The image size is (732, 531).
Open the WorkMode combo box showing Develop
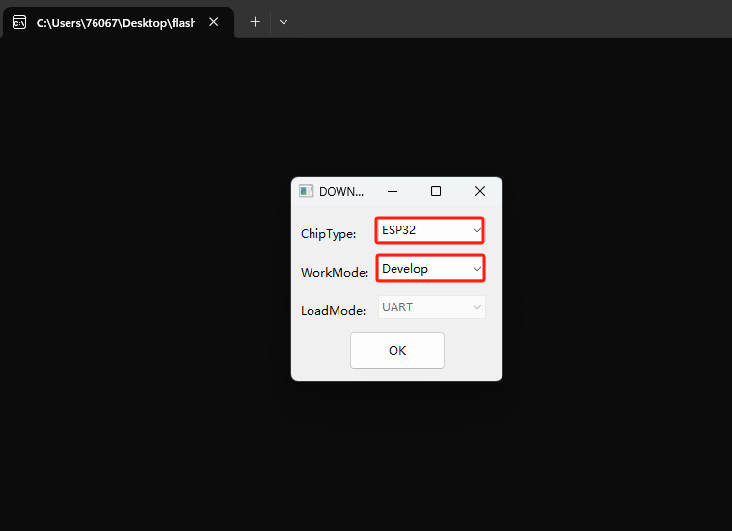422,269
